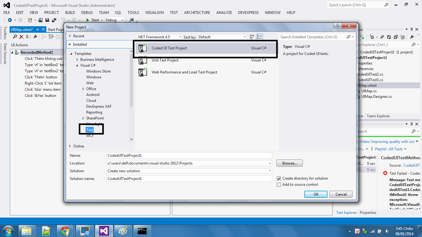
Task: Uncheck Create directory for solution
Action: 279,178
